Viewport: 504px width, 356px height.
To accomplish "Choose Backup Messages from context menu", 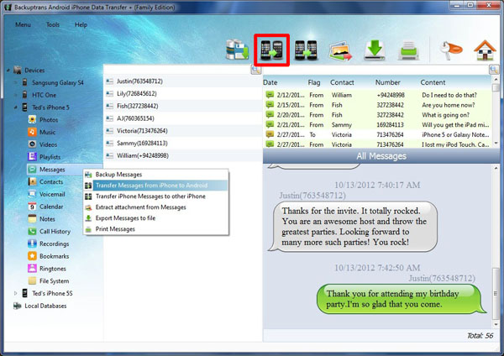I will click(156, 175).
